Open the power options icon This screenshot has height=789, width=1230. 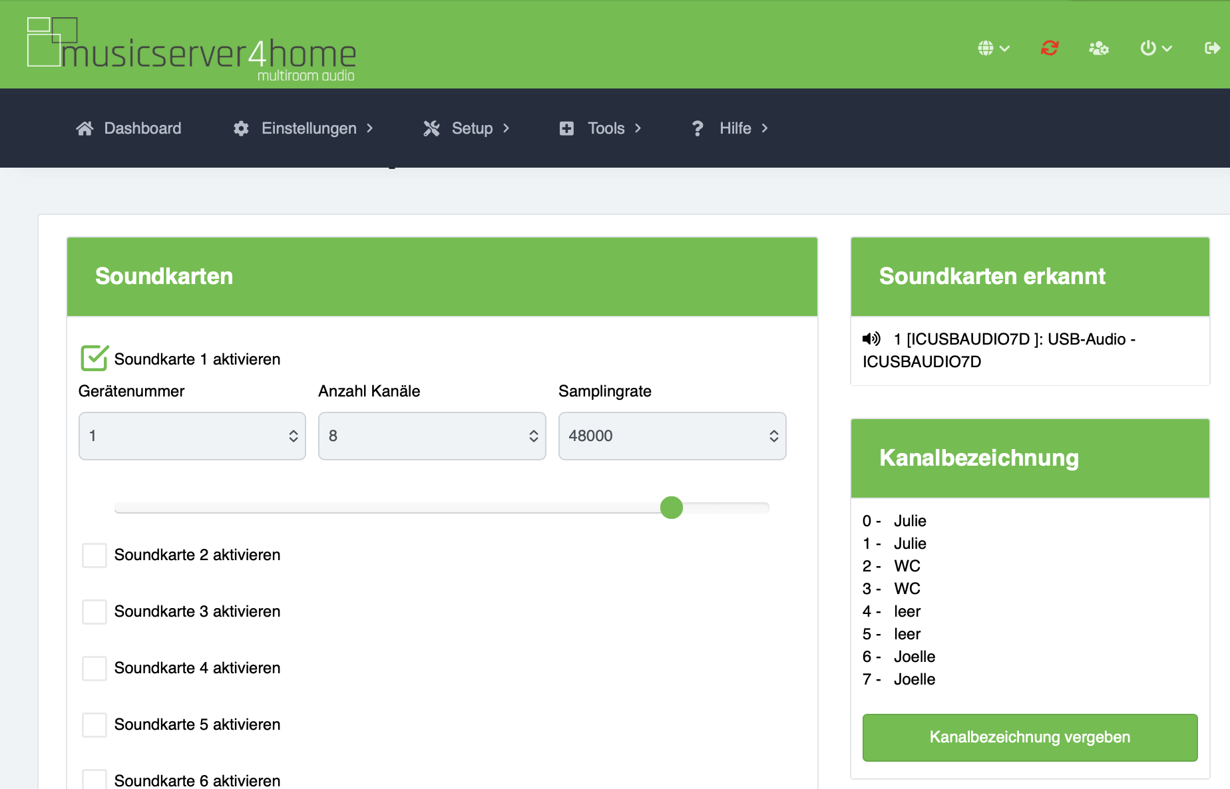[1148, 48]
